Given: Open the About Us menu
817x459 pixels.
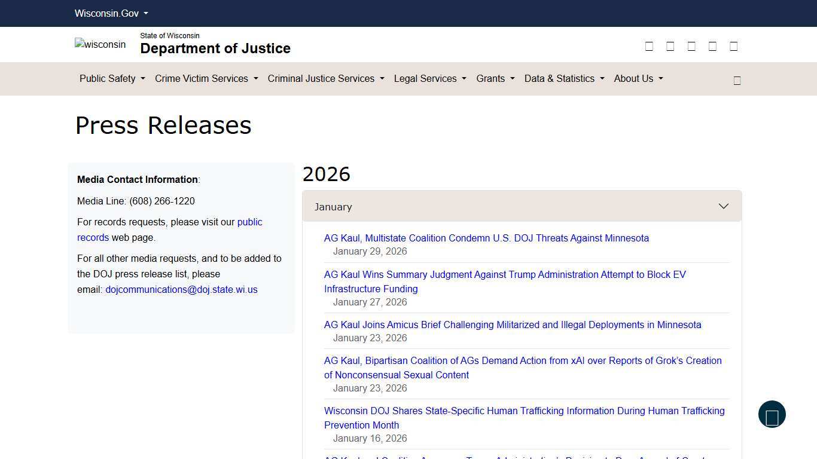Looking at the screenshot, I should pyautogui.click(x=637, y=78).
